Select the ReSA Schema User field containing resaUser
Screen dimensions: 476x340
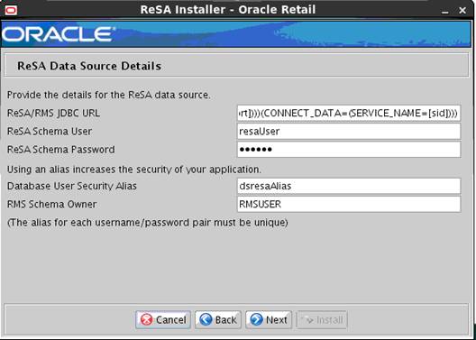click(x=349, y=132)
